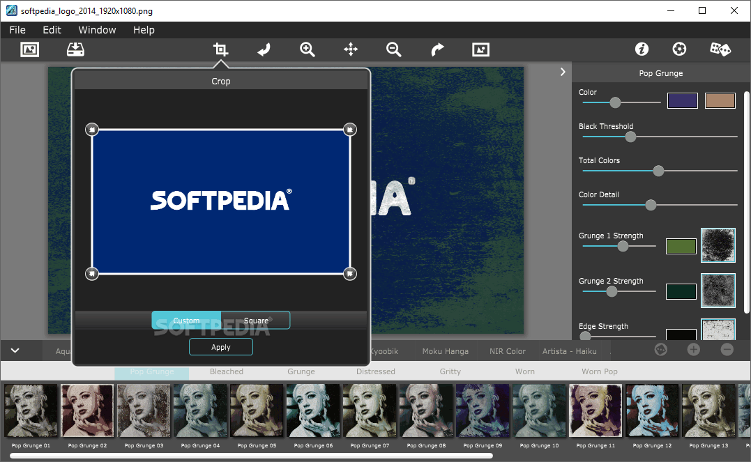This screenshot has width=751, height=462.
Task: Open the Window menu
Action: (97, 30)
